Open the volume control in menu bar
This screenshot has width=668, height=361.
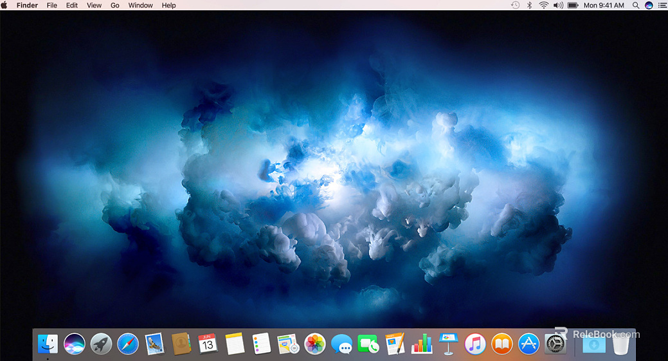[557, 5]
